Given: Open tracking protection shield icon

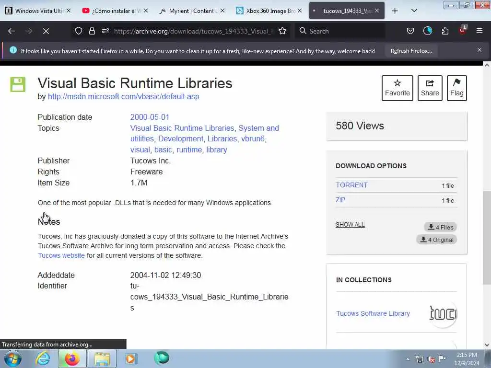Looking at the screenshot, I should tap(79, 31).
